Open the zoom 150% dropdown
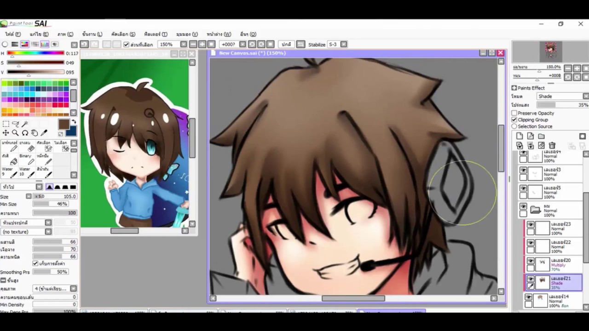The image size is (589, 331). [184, 45]
